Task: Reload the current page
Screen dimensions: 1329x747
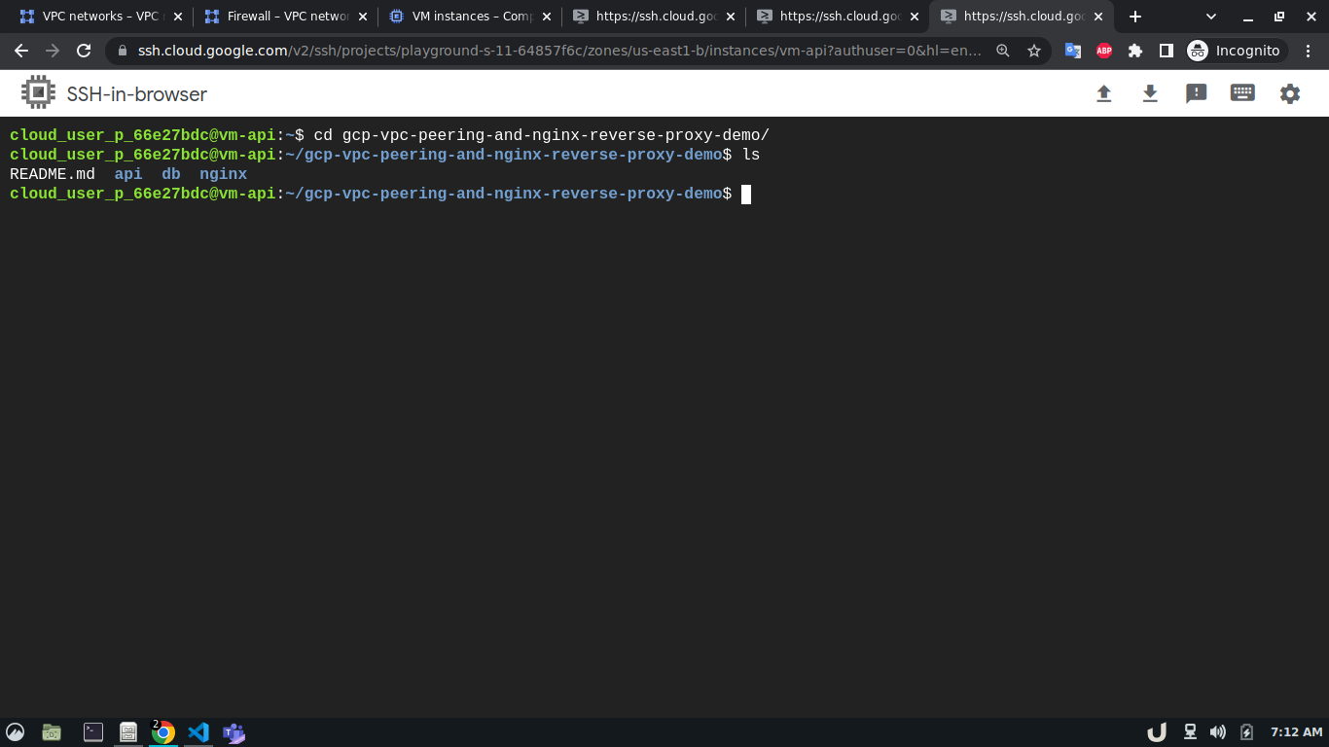Action: pos(84,51)
